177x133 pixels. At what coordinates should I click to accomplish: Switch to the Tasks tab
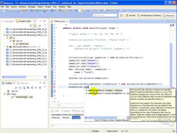[x=55, y=111]
